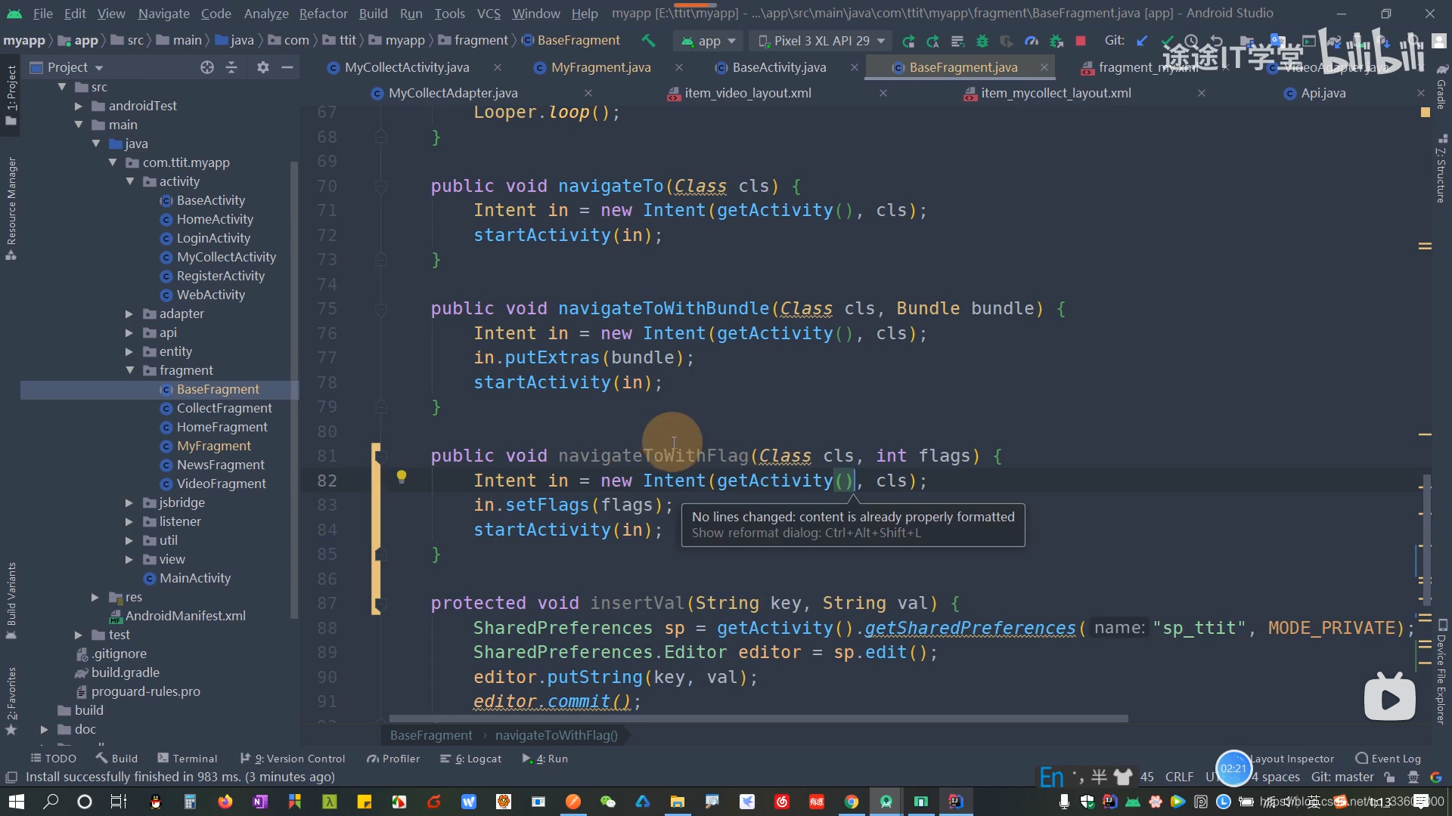Click Apply Changes and Restart Activity icon
Screen dimensions: 1452x816
[932, 41]
